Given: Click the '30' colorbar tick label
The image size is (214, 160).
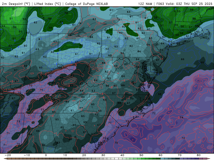Looking at the screenshot, I should tap(103, 155).
